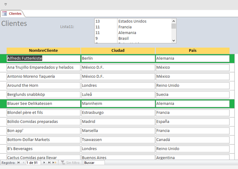Click Bottom-Dollar Markets name field
The width and height of the screenshot is (238, 169).
43,140
